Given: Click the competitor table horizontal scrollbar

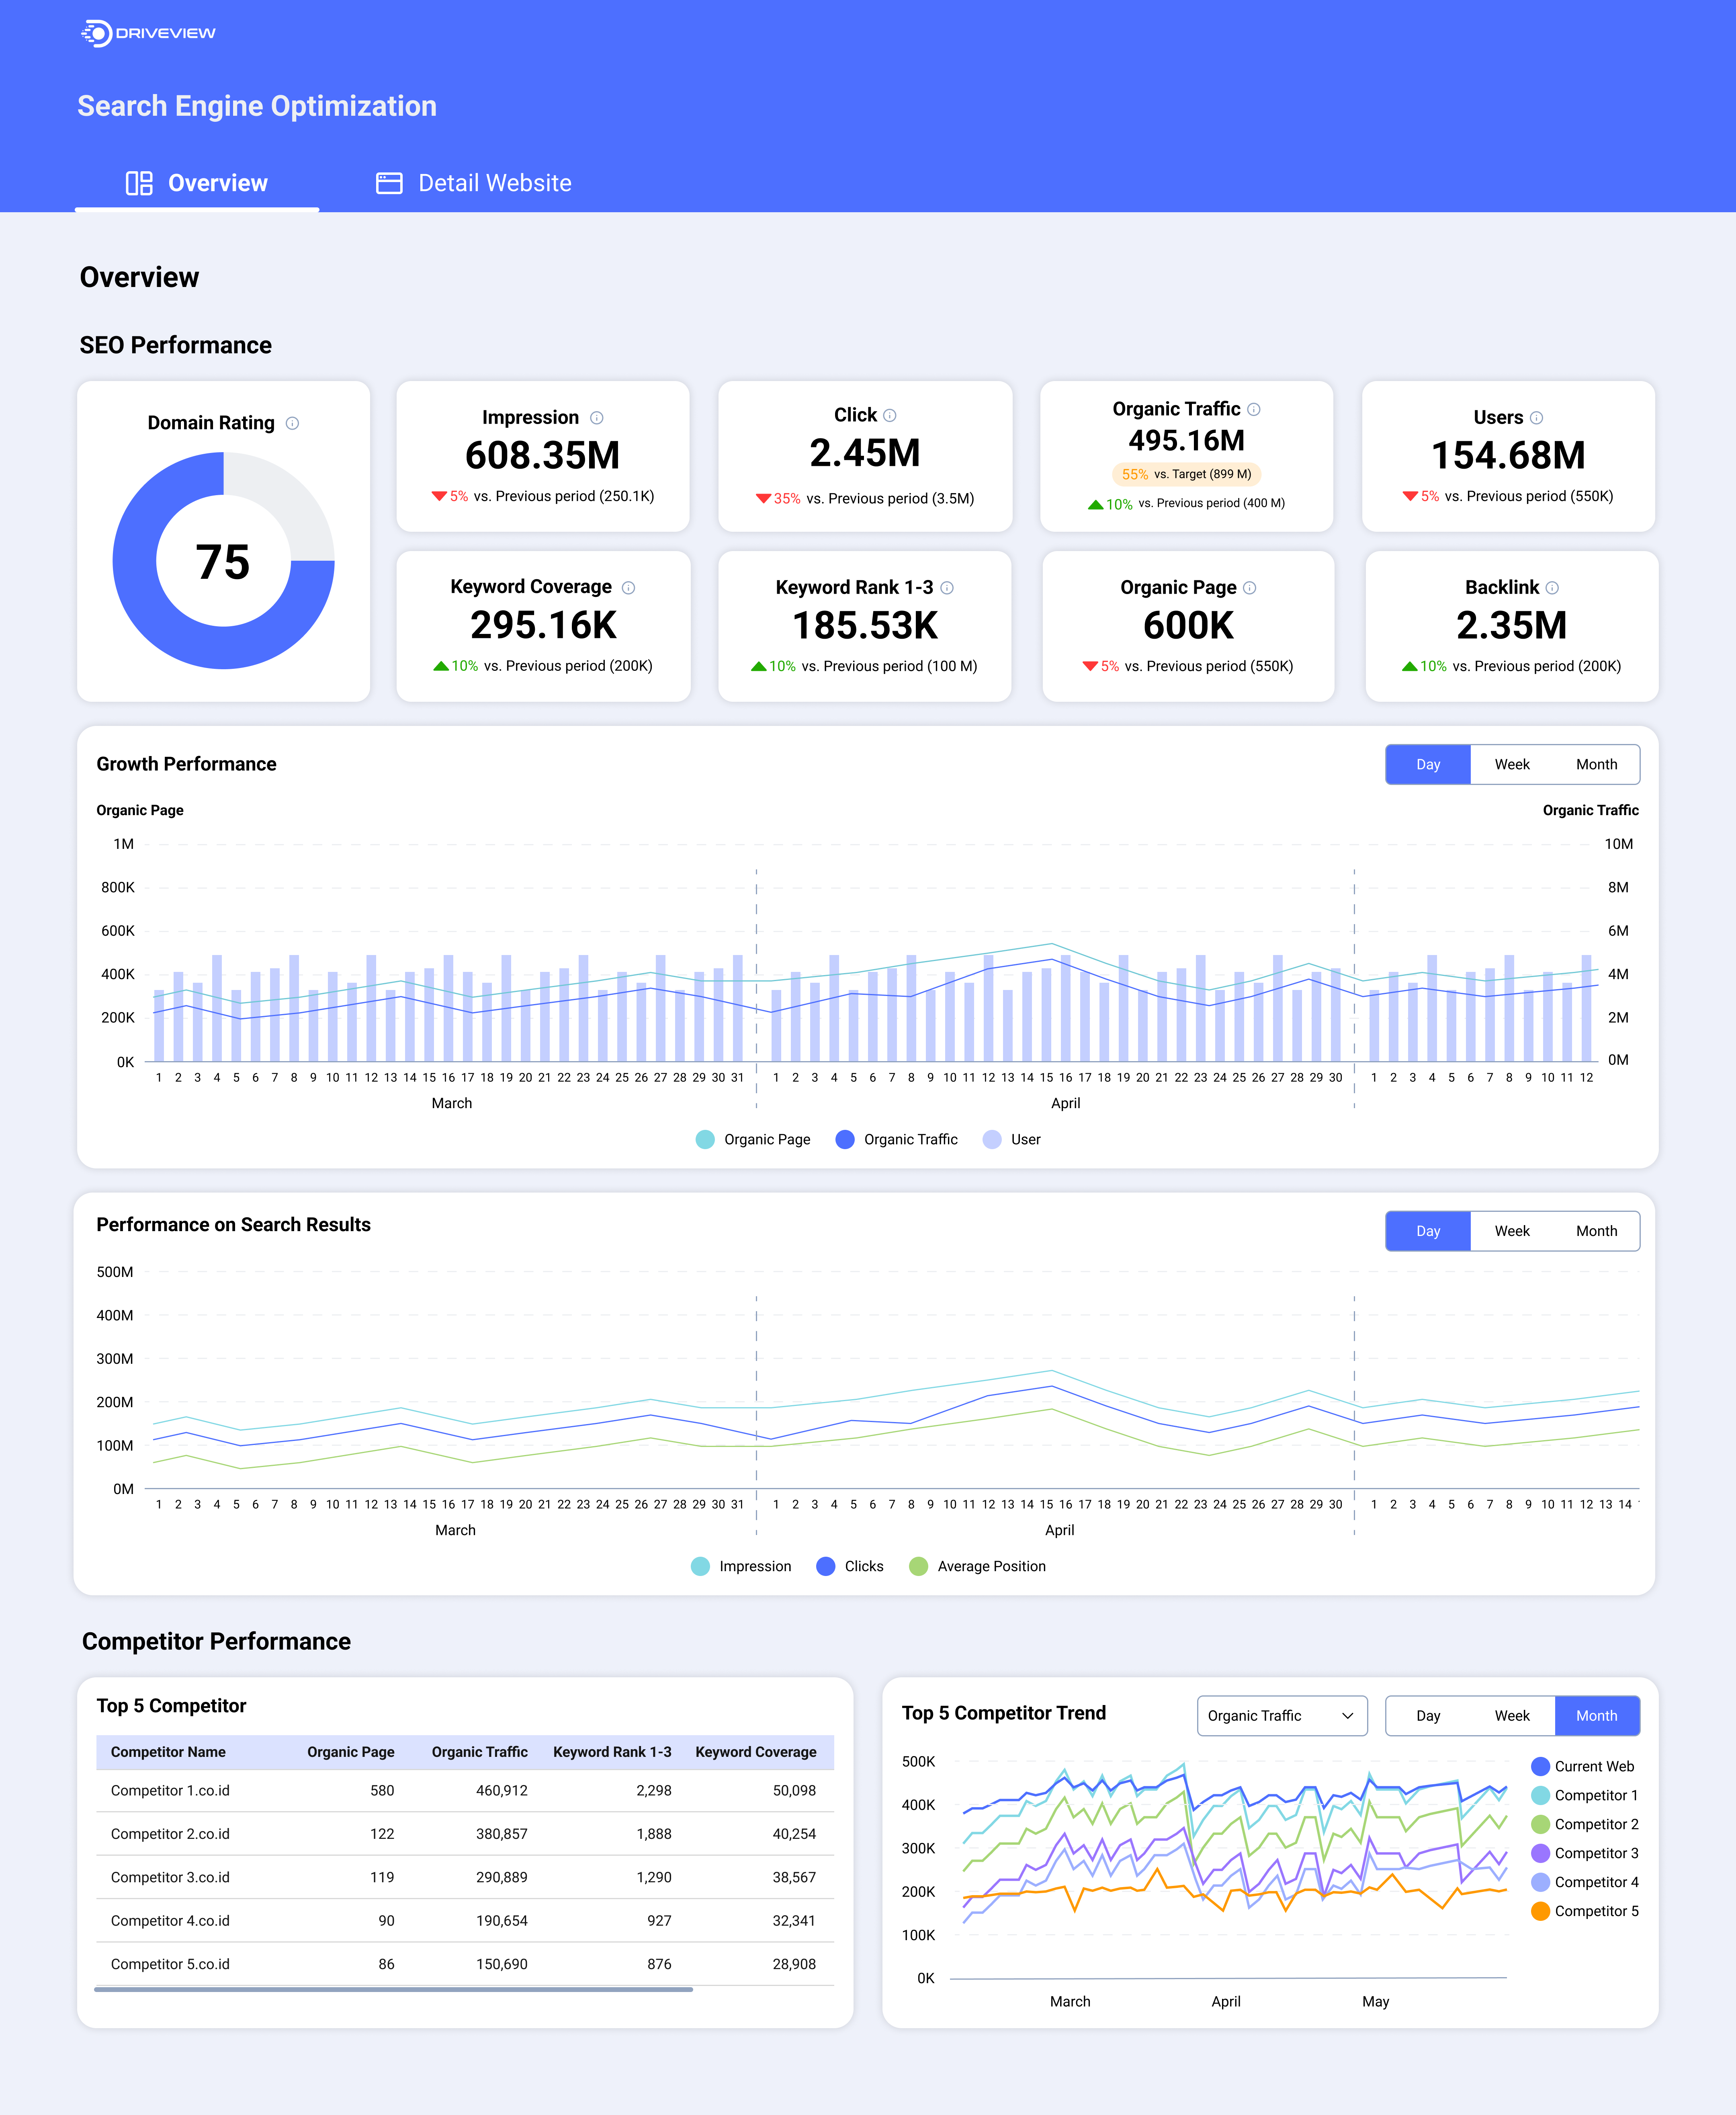Looking at the screenshot, I should point(394,1990).
